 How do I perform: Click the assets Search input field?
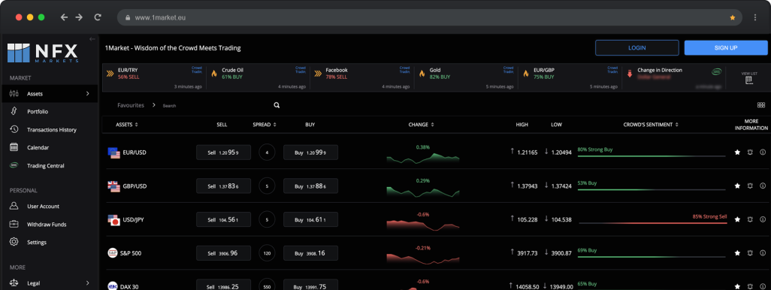(216, 106)
